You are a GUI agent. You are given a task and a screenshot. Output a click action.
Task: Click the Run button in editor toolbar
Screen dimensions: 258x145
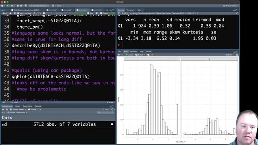tap(91, 13)
